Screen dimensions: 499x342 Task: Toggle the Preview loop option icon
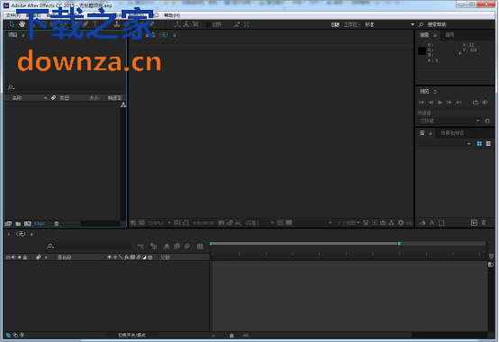(x=476, y=103)
